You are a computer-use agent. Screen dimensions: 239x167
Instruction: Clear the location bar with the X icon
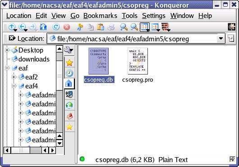click(x=12, y=38)
